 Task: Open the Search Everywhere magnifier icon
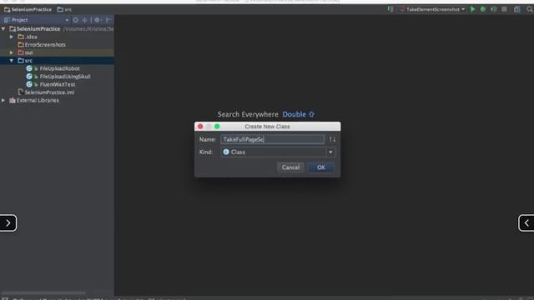(530, 9)
